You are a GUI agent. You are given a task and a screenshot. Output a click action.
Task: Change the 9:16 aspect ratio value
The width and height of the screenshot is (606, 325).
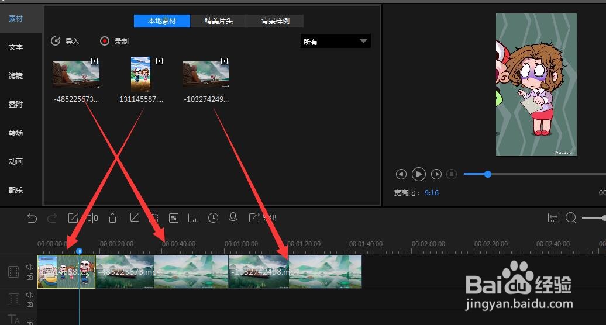click(431, 193)
